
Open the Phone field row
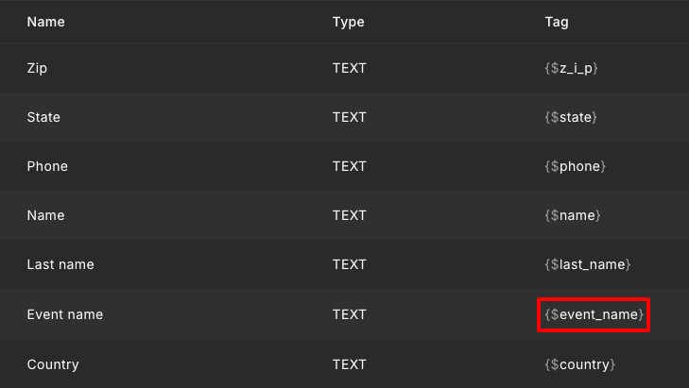pos(344,166)
